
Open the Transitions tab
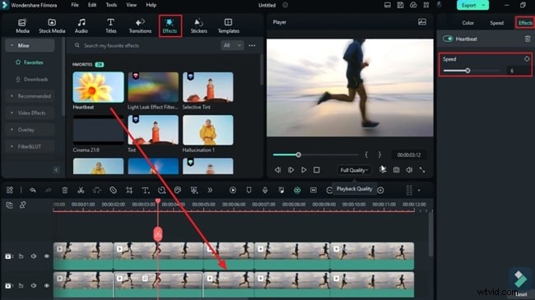click(x=140, y=26)
